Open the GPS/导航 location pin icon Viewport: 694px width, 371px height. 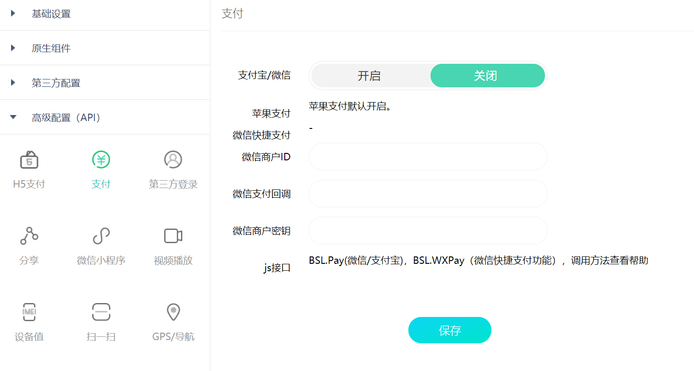173,312
